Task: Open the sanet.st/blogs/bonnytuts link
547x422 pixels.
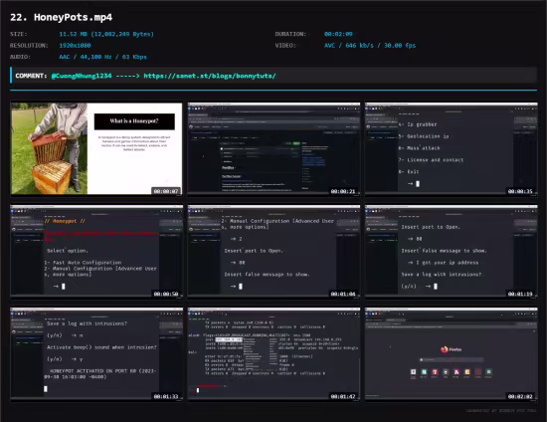Action: tap(210, 76)
